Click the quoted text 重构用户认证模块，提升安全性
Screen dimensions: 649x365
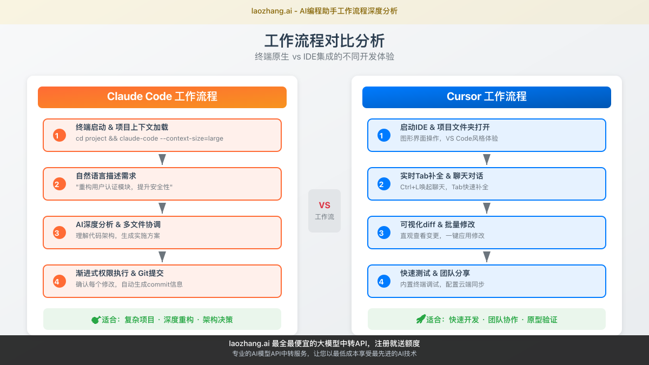click(124, 187)
